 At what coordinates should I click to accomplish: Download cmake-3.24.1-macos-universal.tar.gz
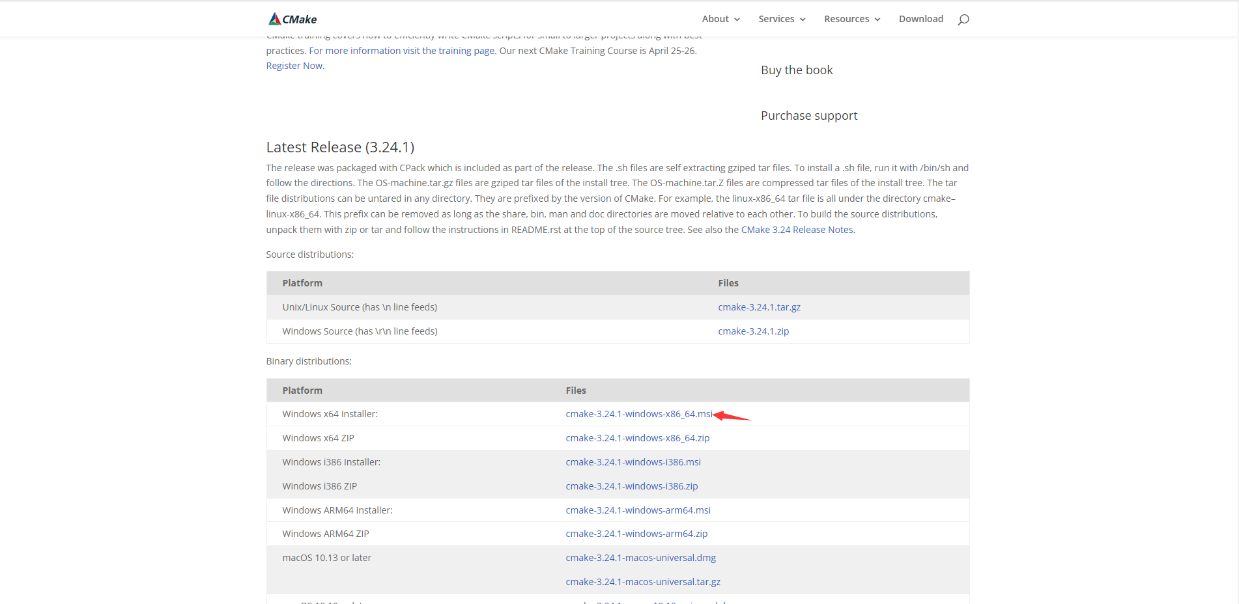(x=643, y=582)
